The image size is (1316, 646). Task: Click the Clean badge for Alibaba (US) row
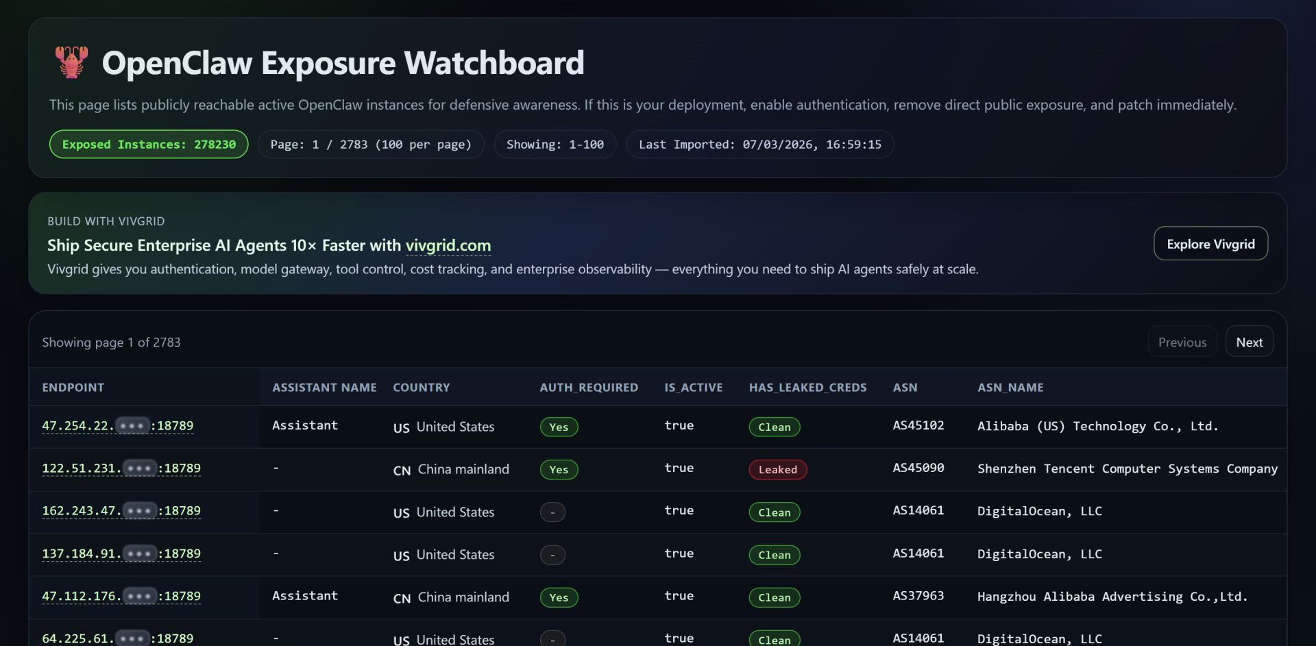tap(774, 427)
